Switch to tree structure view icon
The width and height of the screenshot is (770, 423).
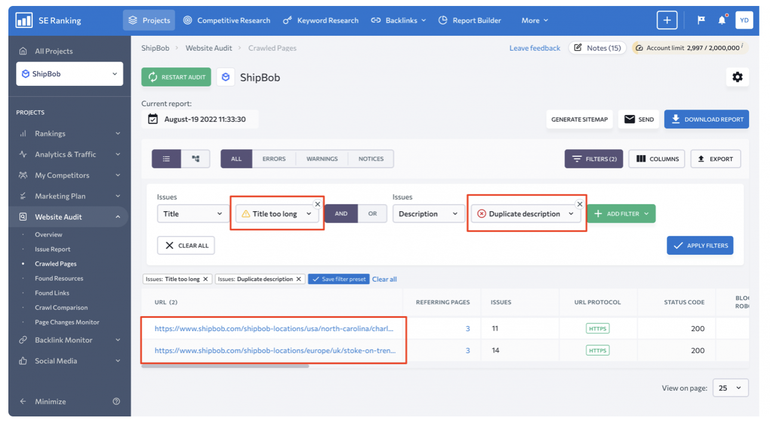point(196,159)
